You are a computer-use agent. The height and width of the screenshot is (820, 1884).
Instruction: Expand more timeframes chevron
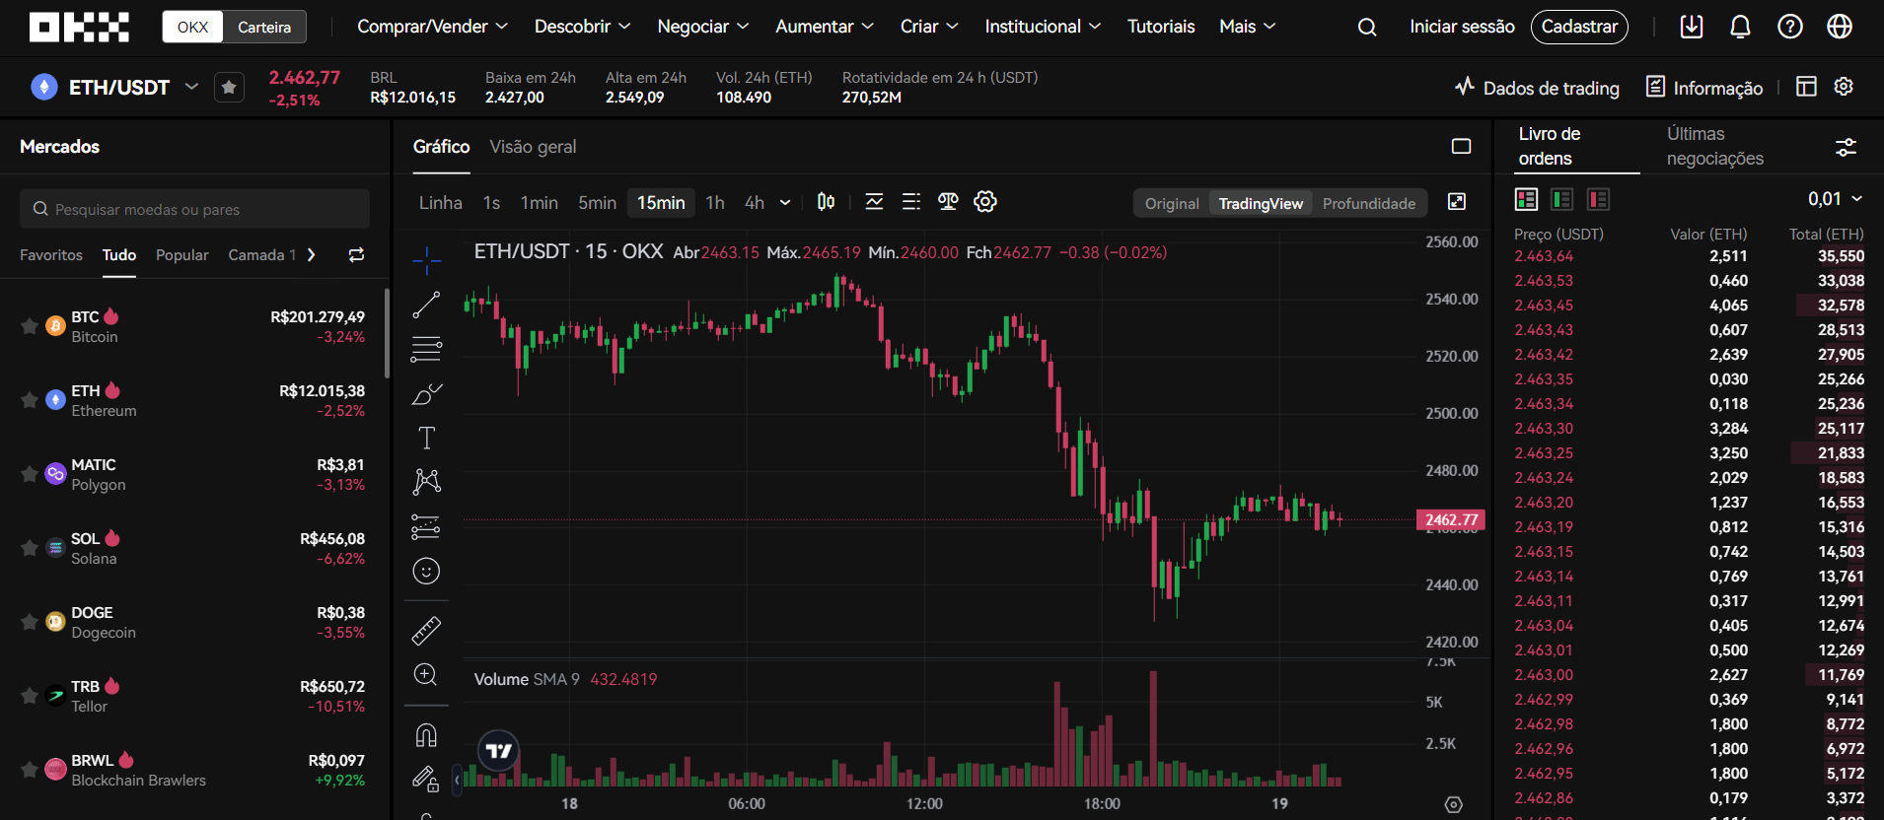(785, 202)
